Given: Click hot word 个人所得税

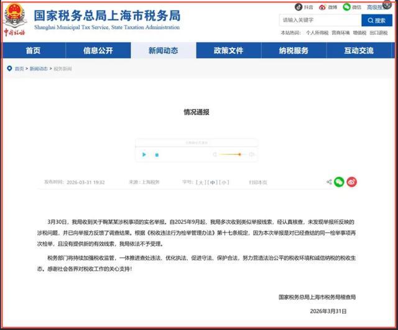Looking at the screenshot, I should click(x=317, y=33).
